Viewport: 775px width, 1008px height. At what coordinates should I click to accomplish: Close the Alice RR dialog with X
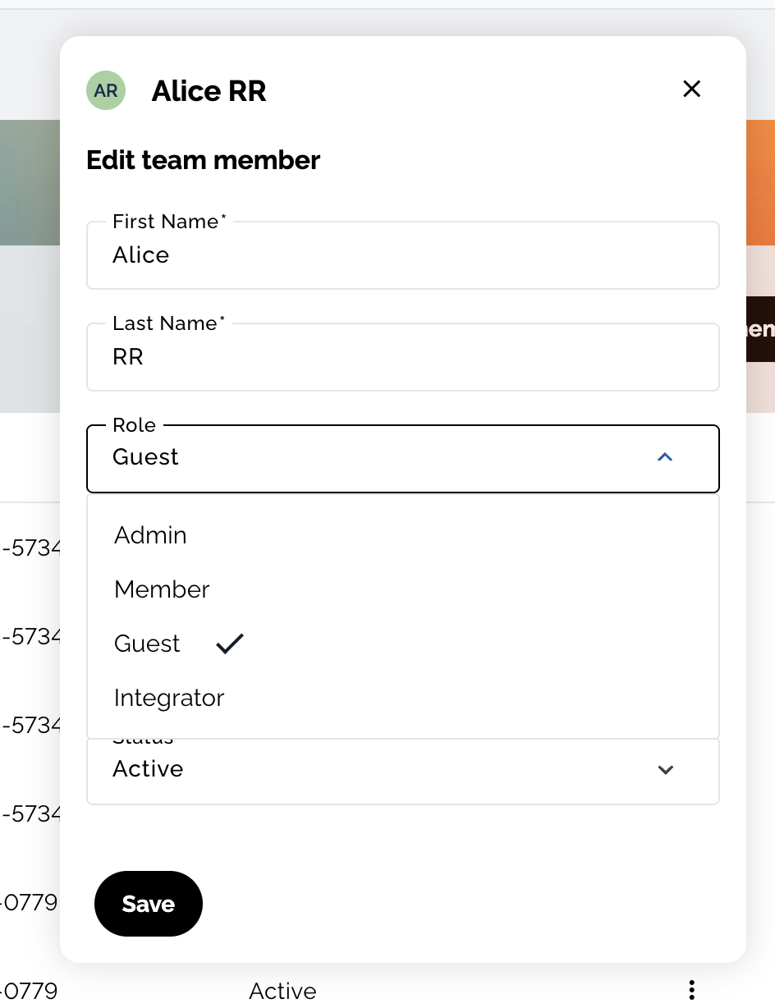click(x=692, y=89)
